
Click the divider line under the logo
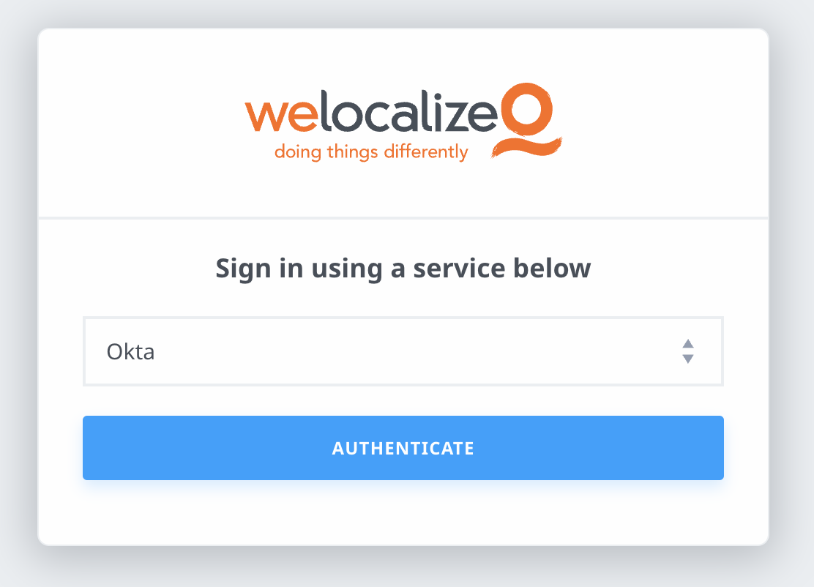click(403, 218)
